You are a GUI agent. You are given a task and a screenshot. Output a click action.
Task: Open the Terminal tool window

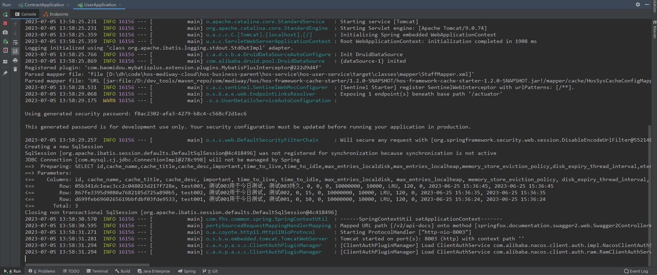pyautogui.click(x=97, y=271)
